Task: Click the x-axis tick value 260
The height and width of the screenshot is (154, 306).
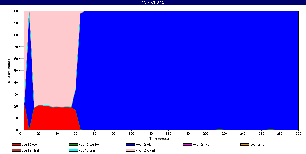Action: pyautogui.click(x=261, y=134)
